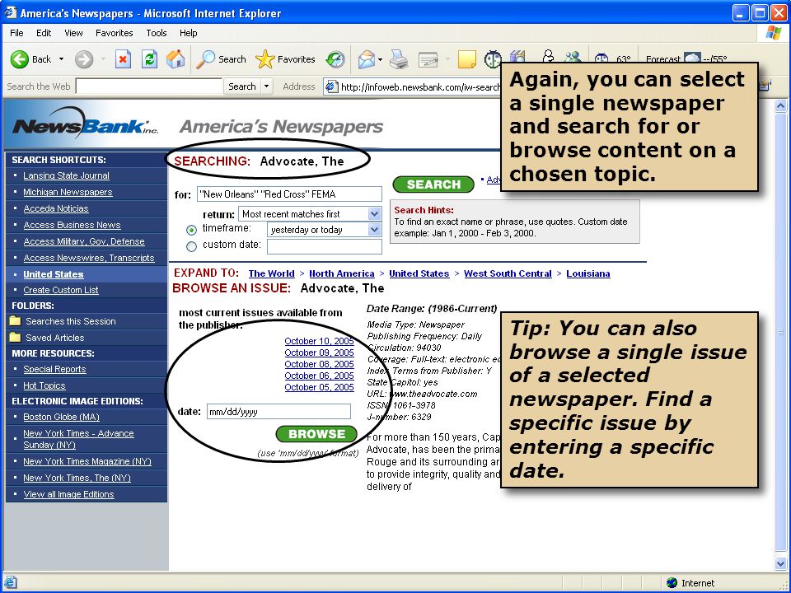791x593 pixels.
Task: Click the green Back arrow icon
Action: [19, 59]
